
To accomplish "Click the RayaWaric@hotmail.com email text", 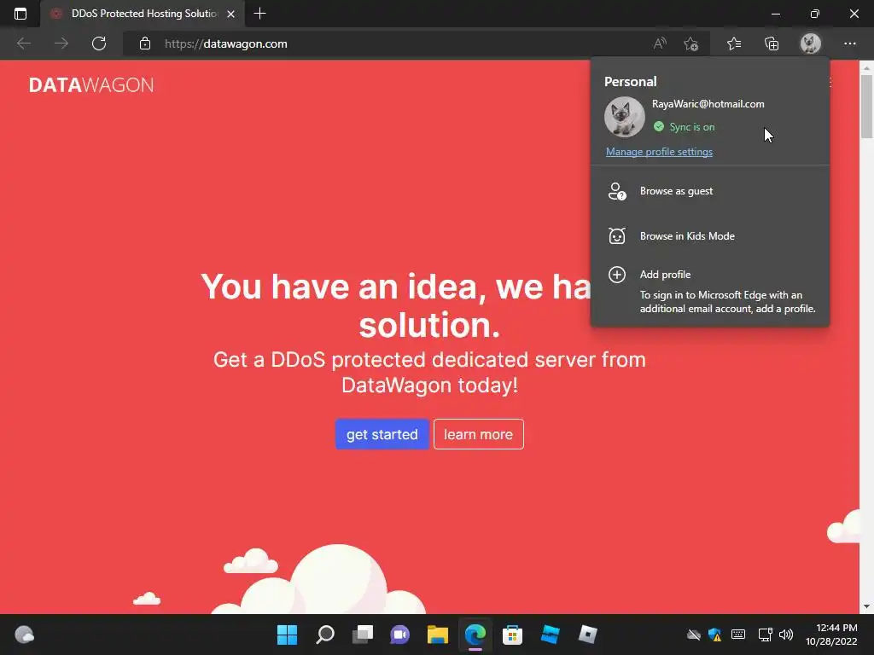I will pyautogui.click(x=708, y=104).
